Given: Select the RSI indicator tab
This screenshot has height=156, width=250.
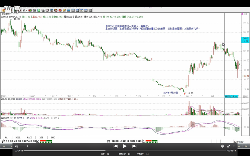Looking at the screenshot, I should pos(41,137).
